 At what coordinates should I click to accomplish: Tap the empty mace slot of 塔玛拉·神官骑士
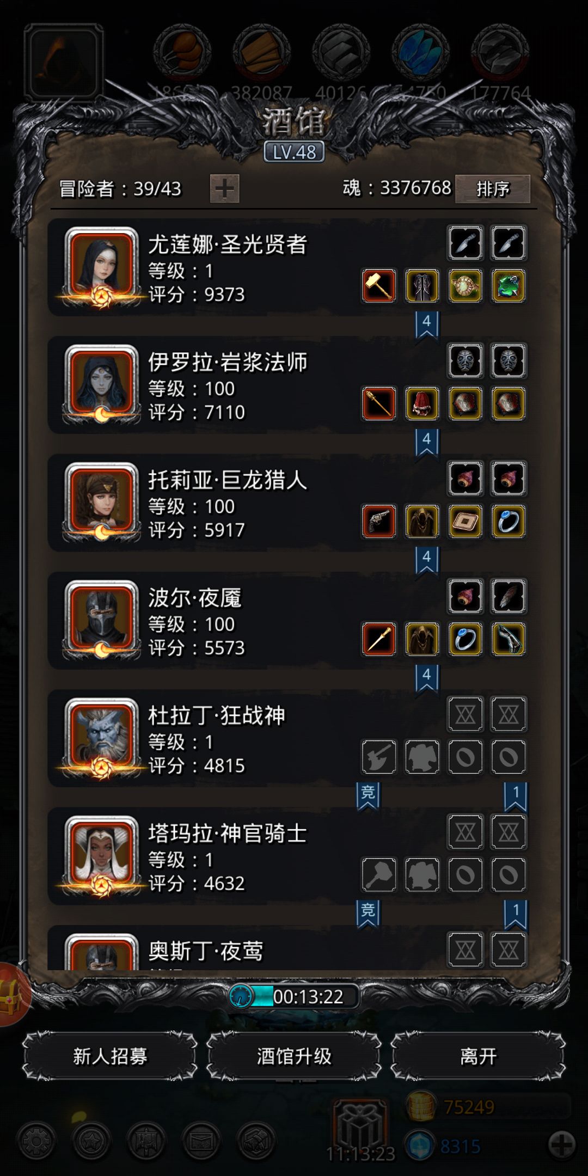[x=379, y=874]
